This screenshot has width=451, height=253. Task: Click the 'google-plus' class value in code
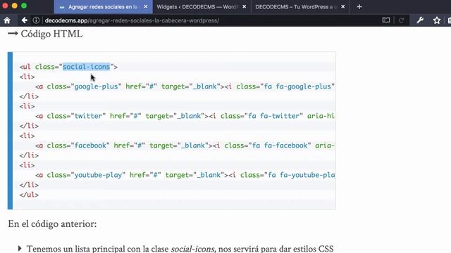(96, 86)
